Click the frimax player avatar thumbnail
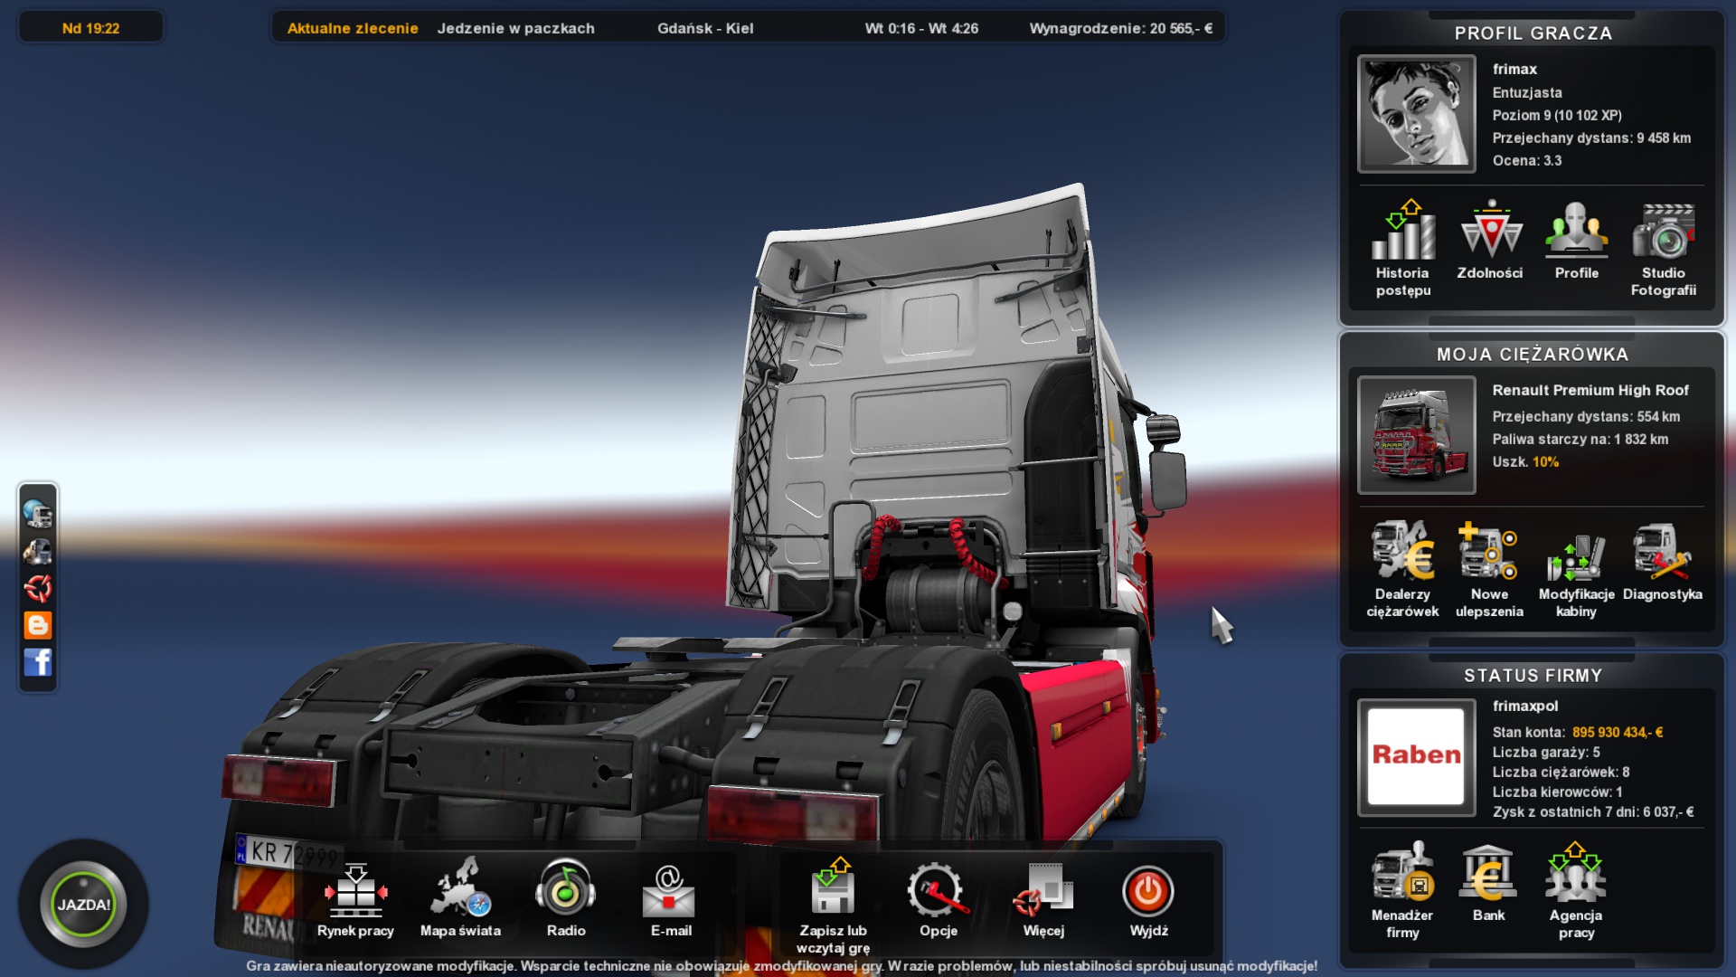 (x=1416, y=114)
